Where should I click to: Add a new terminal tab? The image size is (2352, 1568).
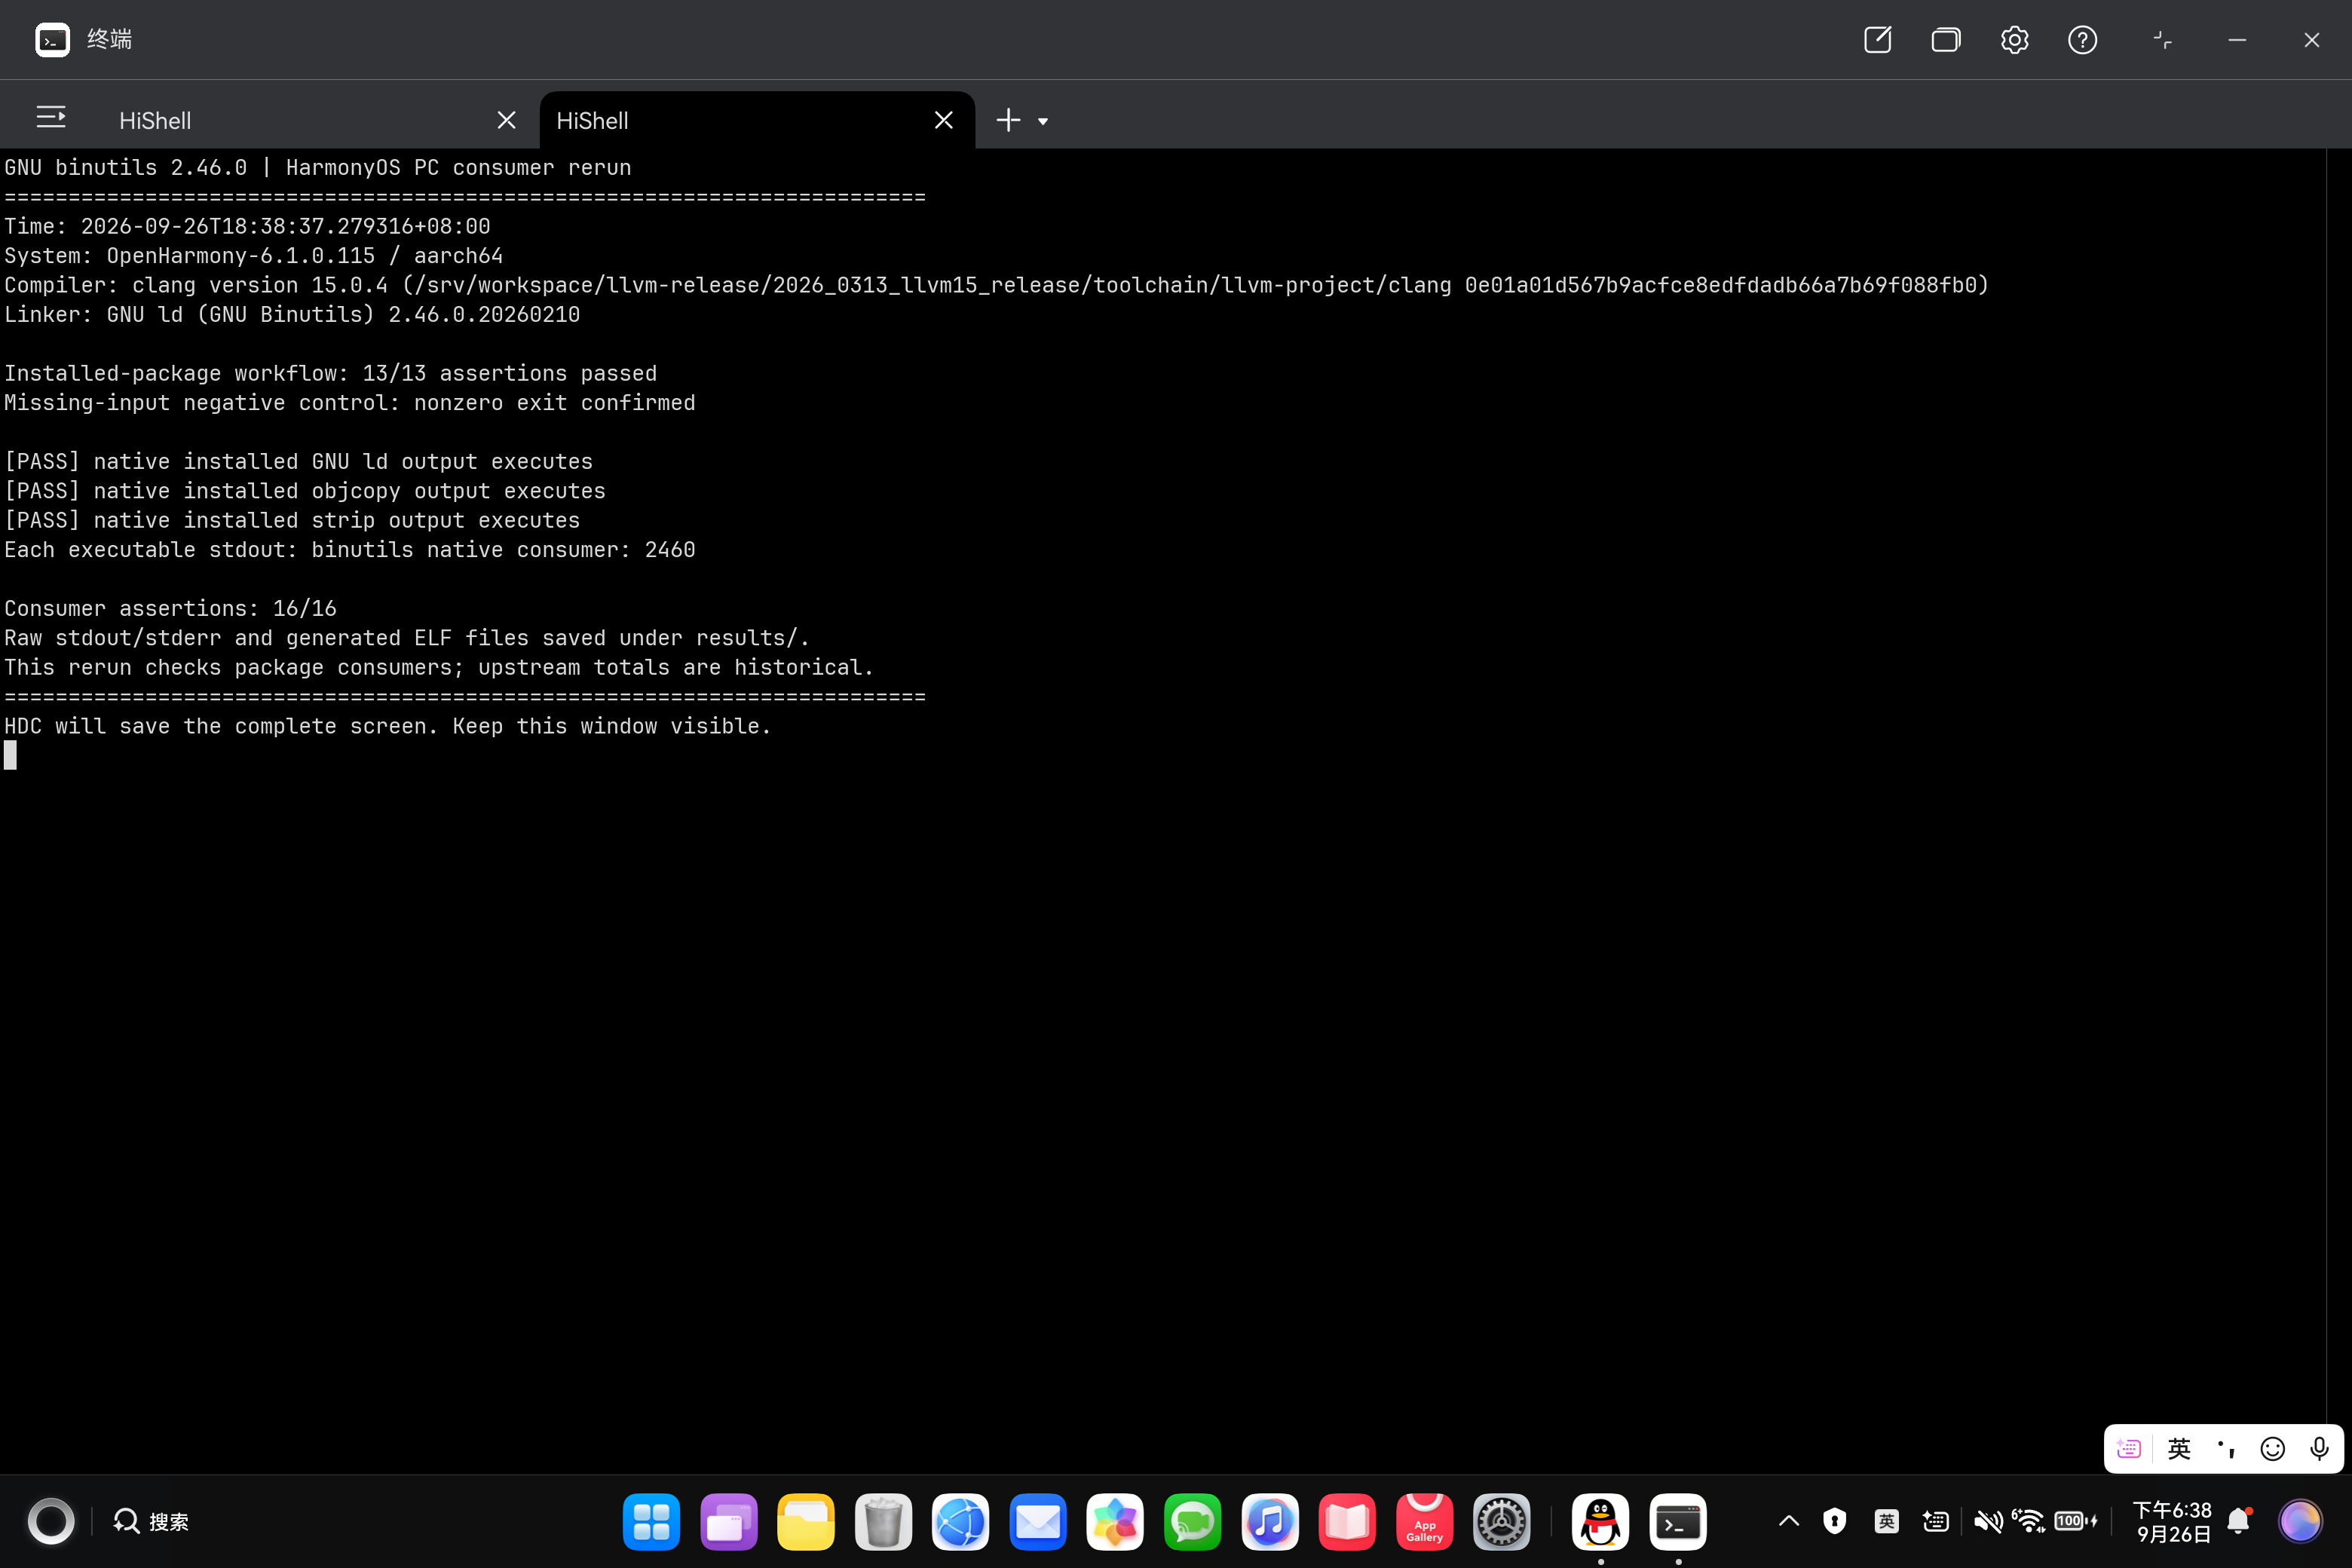(1008, 120)
